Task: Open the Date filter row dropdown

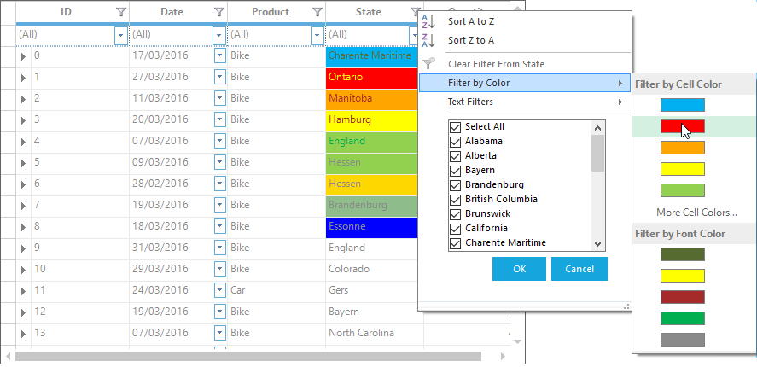Action: click(x=219, y=35)
